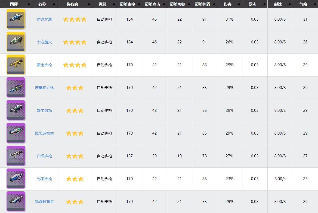Open the 黄金步枪 name link
This screenshot has height=213, width=318.
pos(44,65)
